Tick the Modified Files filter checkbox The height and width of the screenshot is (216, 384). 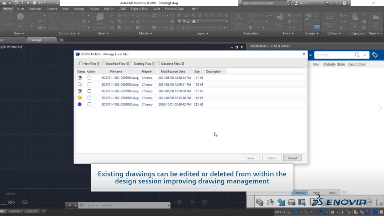104,64
